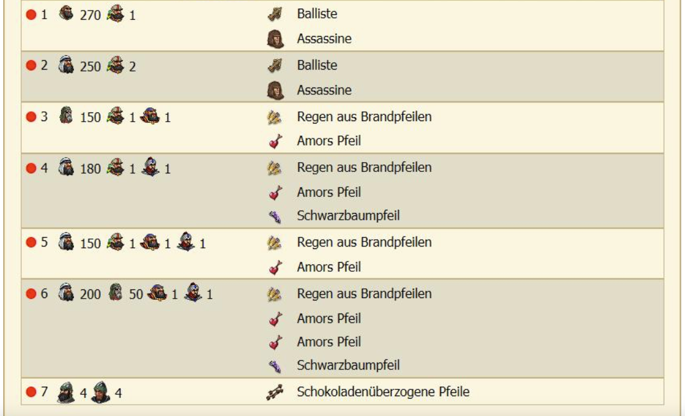Image resolution: width=685 pixels, height=416 pixels.
Task: Click the red dot marker of wave 3
Action: (32, 117)
